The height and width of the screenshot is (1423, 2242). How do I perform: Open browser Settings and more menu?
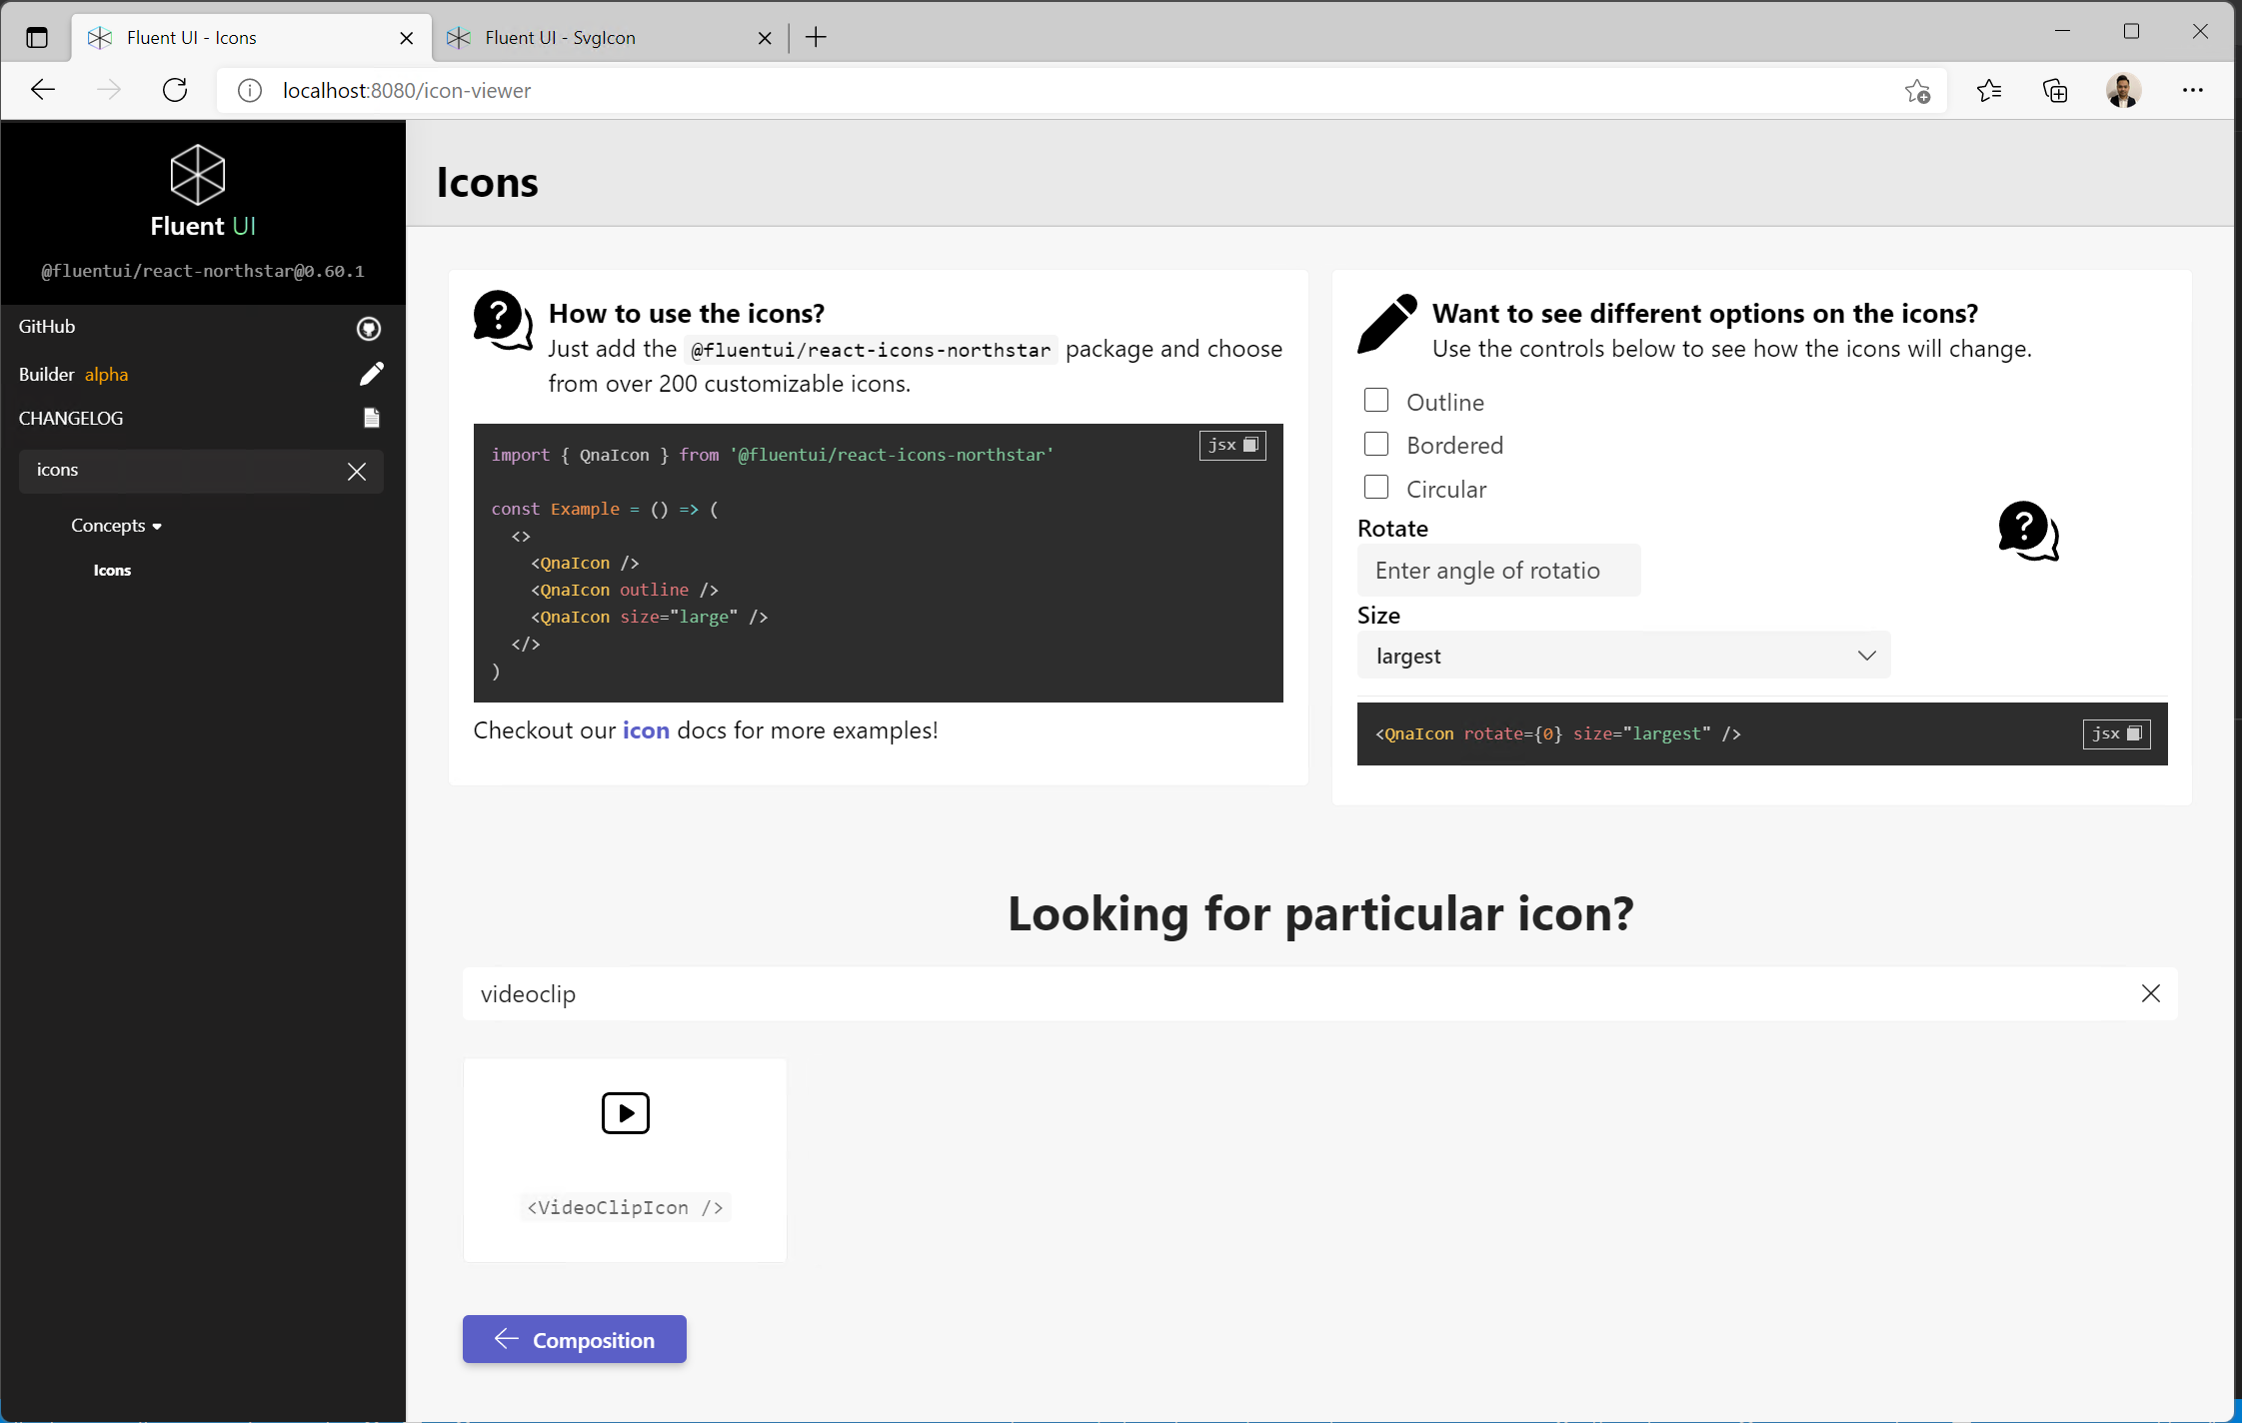(2192, 90)
